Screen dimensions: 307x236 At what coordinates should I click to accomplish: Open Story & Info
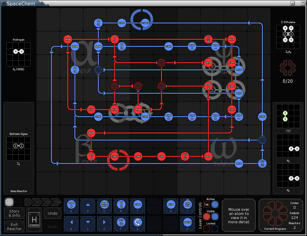coord(14,213)
